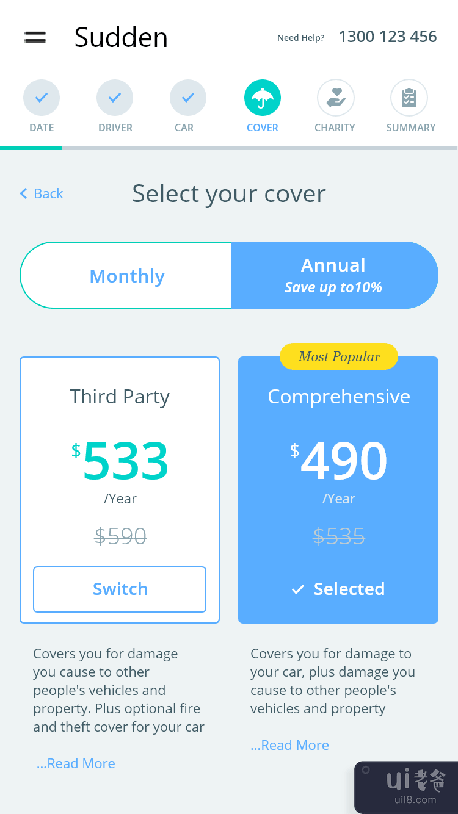The height and width of the screenshot is (814, 458).
Task: Switch billing to Annual
Action: (x=334, y=276)
